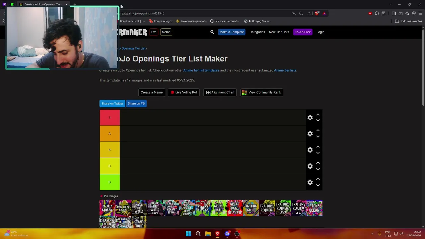Open settings gear for A tier
This screenshot has width=425, height=239.
(x=310, y=134)
